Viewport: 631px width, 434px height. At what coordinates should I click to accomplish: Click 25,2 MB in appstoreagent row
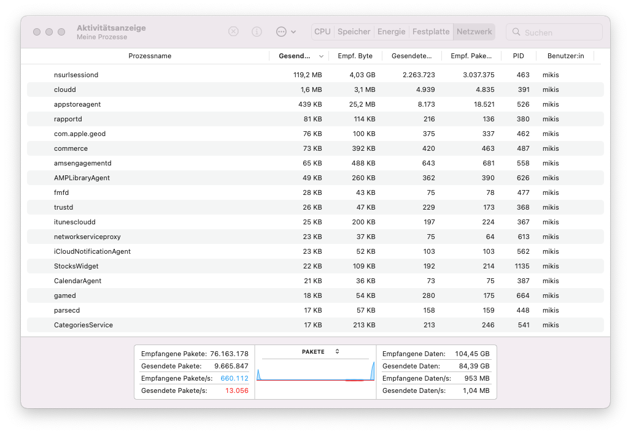(362, 104)
